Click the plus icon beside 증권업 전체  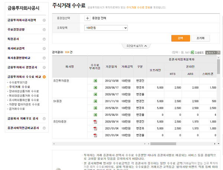87,18
